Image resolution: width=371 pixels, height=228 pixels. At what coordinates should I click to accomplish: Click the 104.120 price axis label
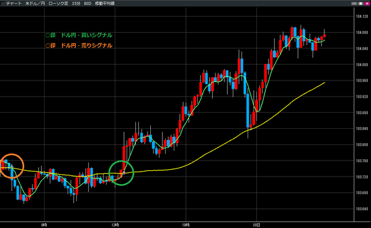[362, 17]
